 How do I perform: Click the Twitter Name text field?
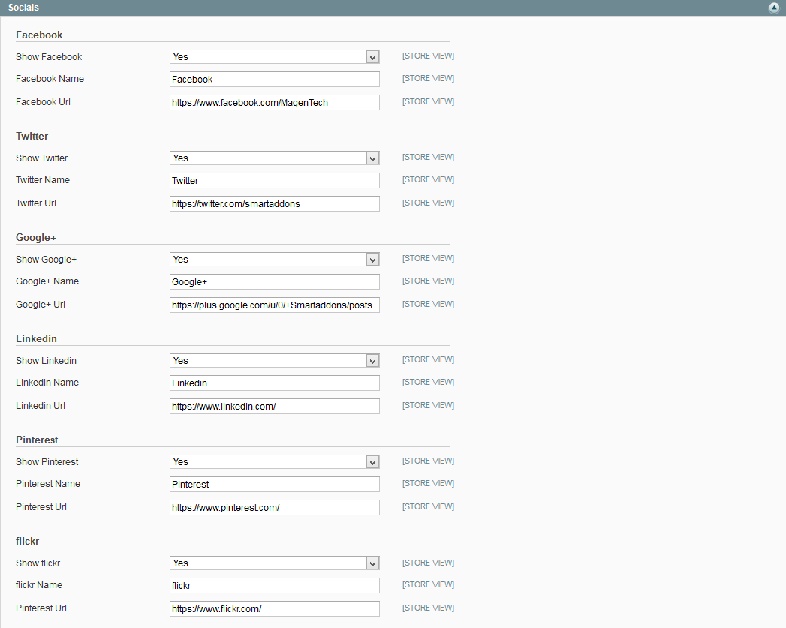(274, 181)
